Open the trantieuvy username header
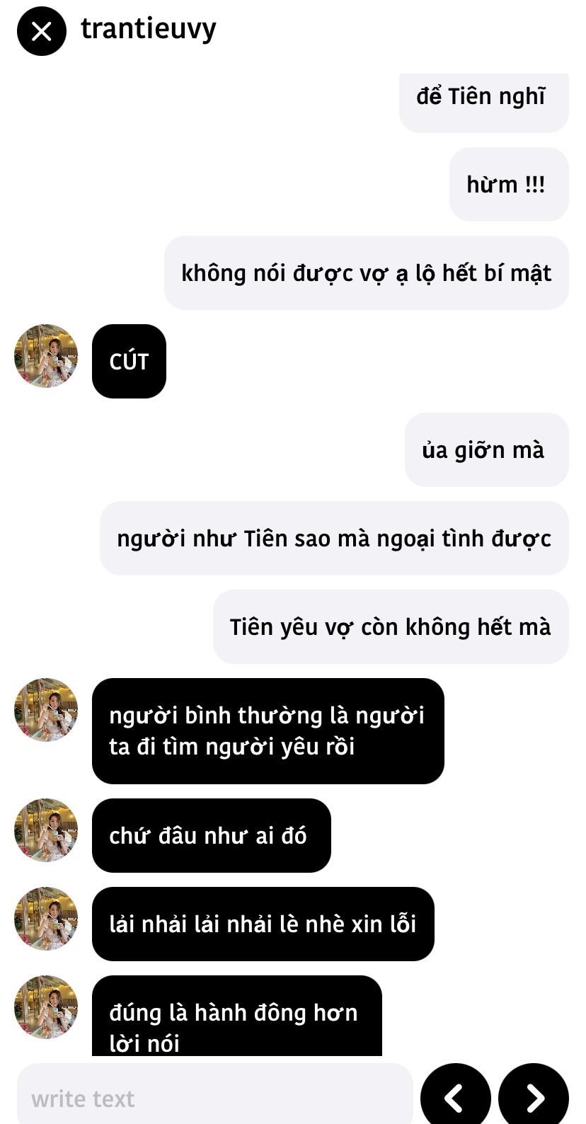This screenshot has height=1124, width=586. 149,29
